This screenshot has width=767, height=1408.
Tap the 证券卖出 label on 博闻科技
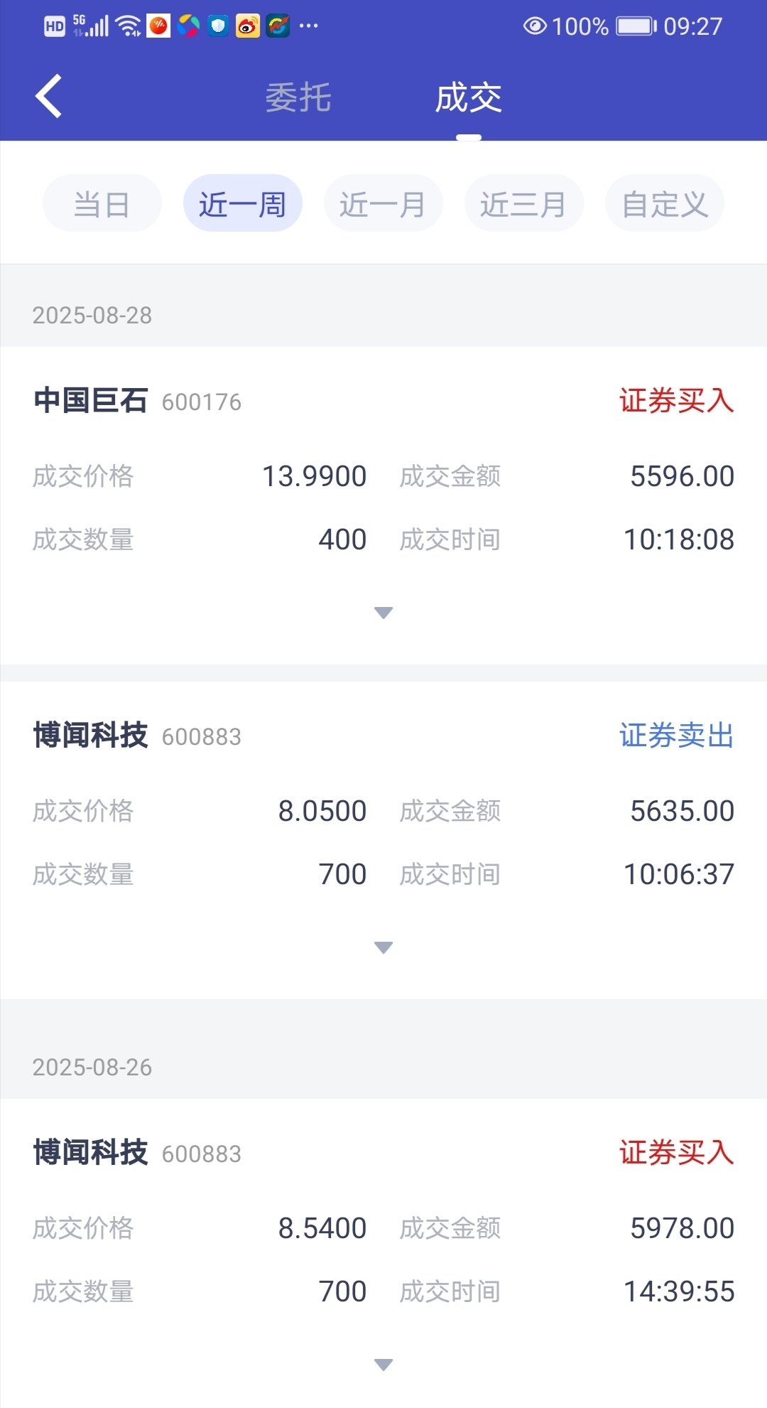coord(677,736)
